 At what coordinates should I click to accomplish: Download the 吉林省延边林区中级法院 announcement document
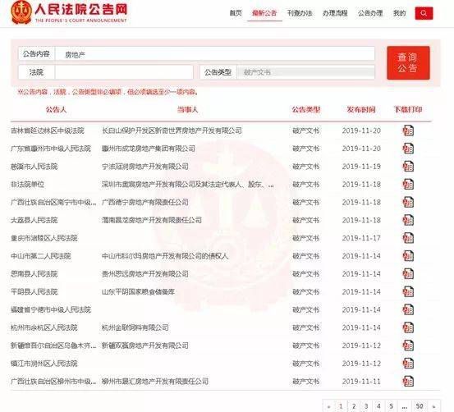408,130
